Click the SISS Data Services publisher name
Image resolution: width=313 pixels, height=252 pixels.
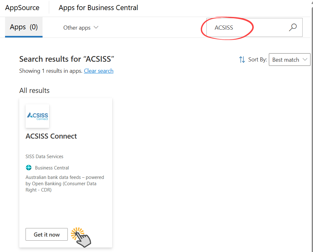tap(44, 157)
